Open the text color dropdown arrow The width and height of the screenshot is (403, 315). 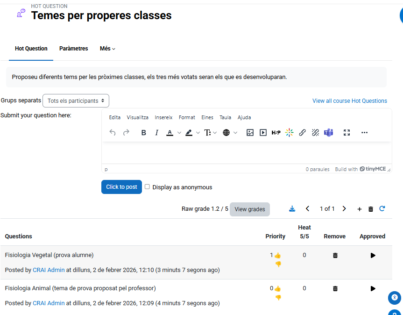179,133
